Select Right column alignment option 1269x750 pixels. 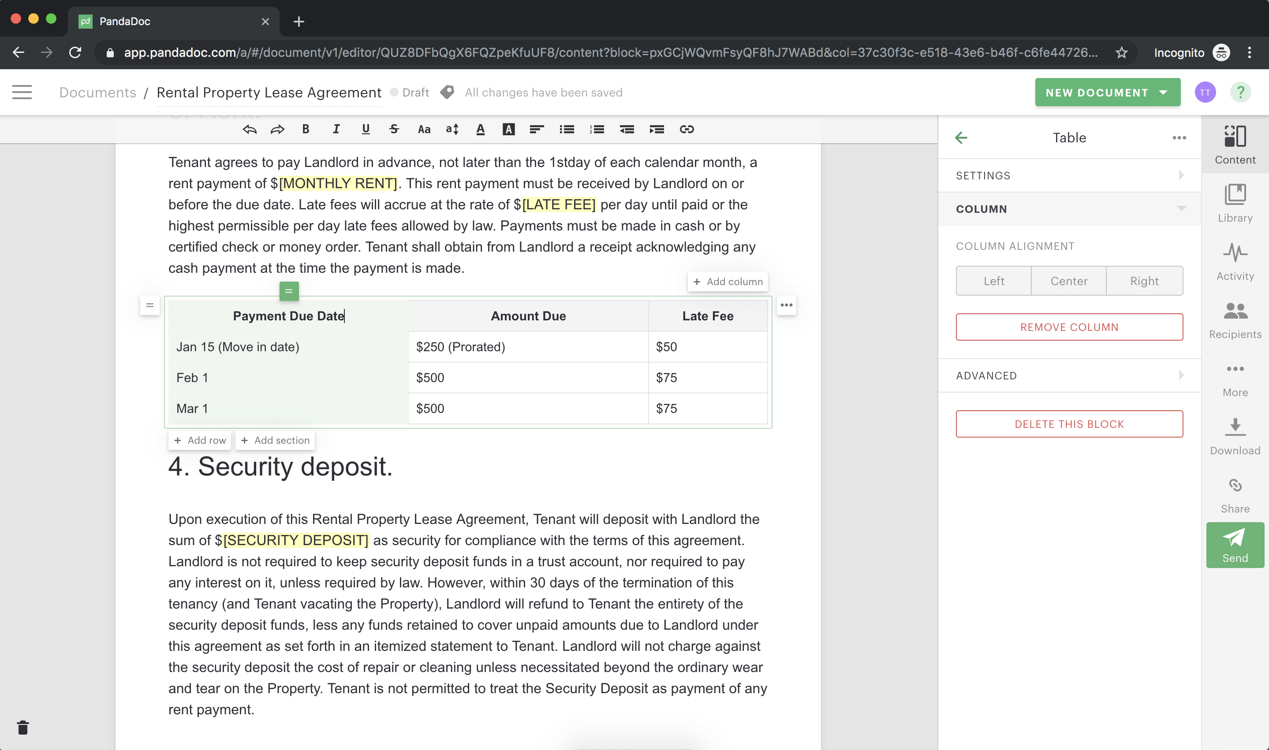pyautogui.click(x=1144, y=280)
